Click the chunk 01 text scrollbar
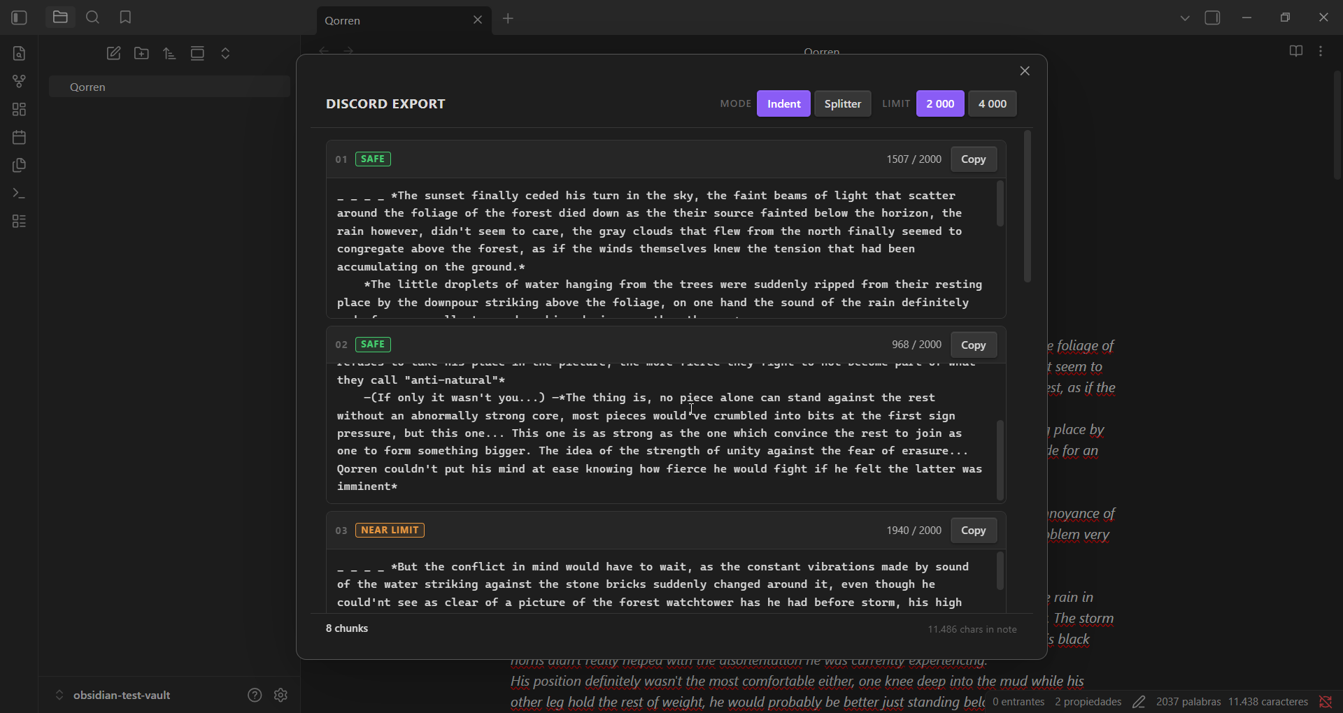The width and height of the screenshot is (1343, 713). pyautogui.click(x=1000, y=203)
